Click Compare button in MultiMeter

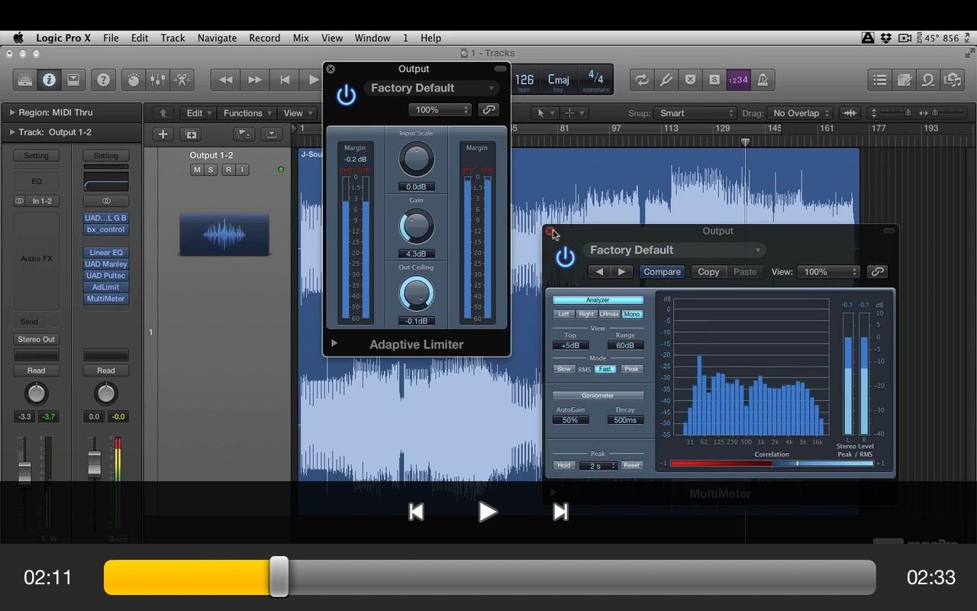(x=662, y=272)
